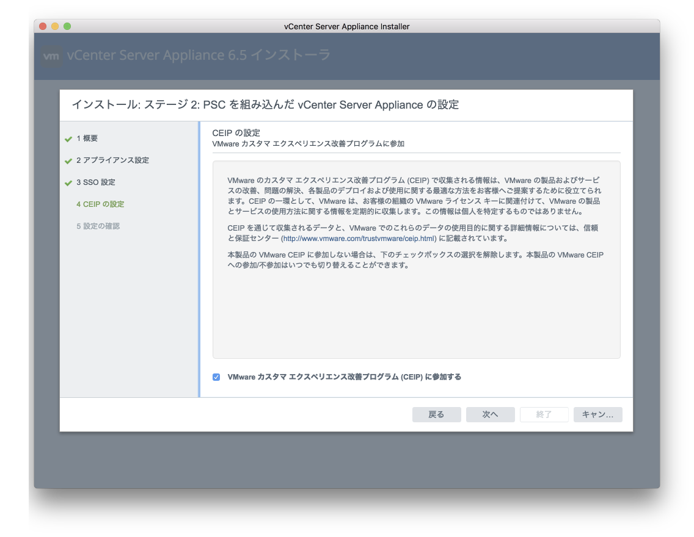Open the vmware.com ceip.html link

[x=359, y=239]
